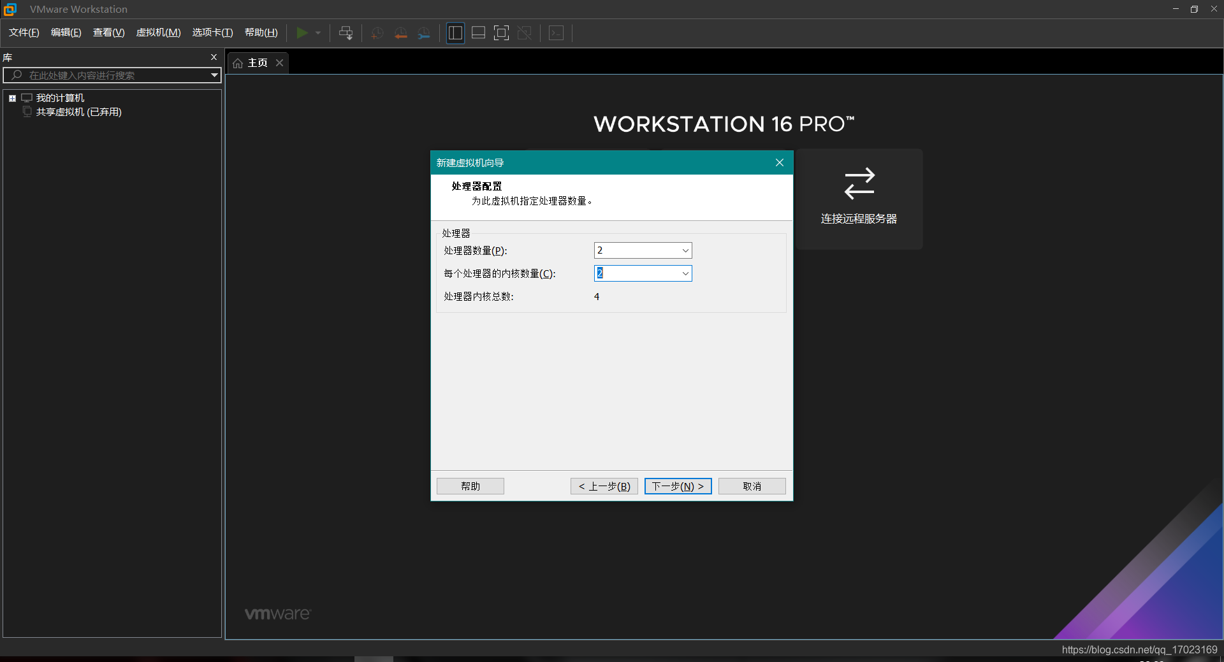
Task: Click the 处理器配置 heading text
Action: (477, 186)
